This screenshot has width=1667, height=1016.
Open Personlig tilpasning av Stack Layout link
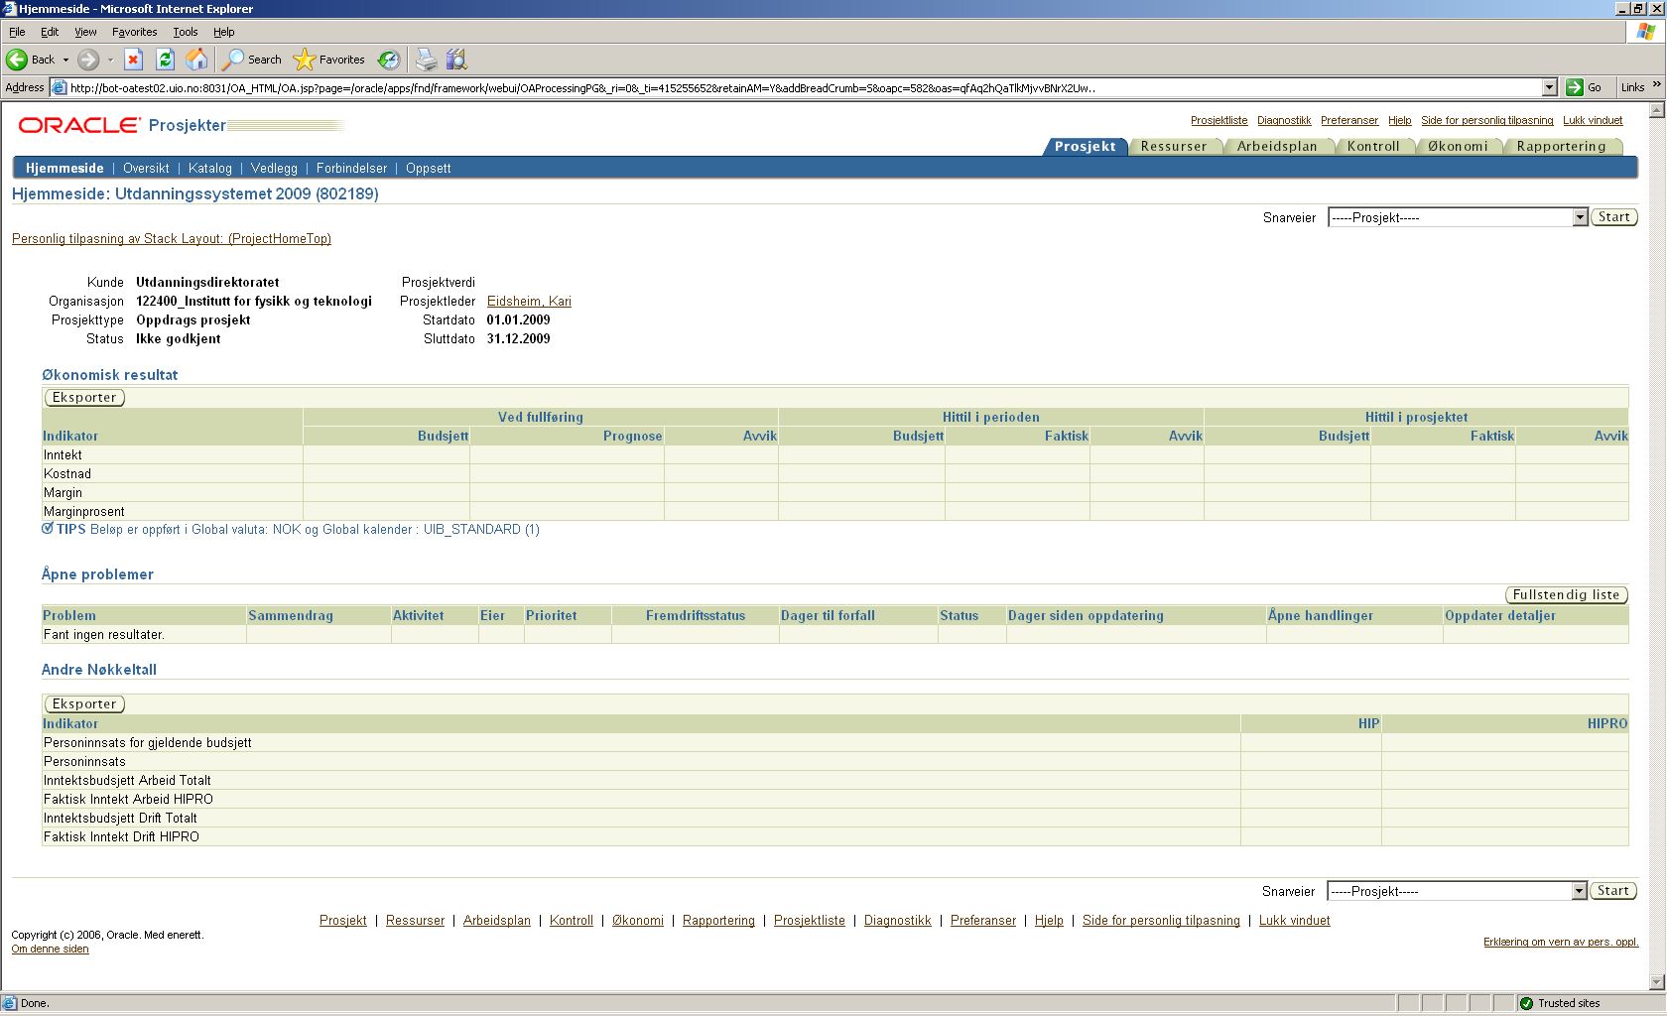[x=172, y=238]
